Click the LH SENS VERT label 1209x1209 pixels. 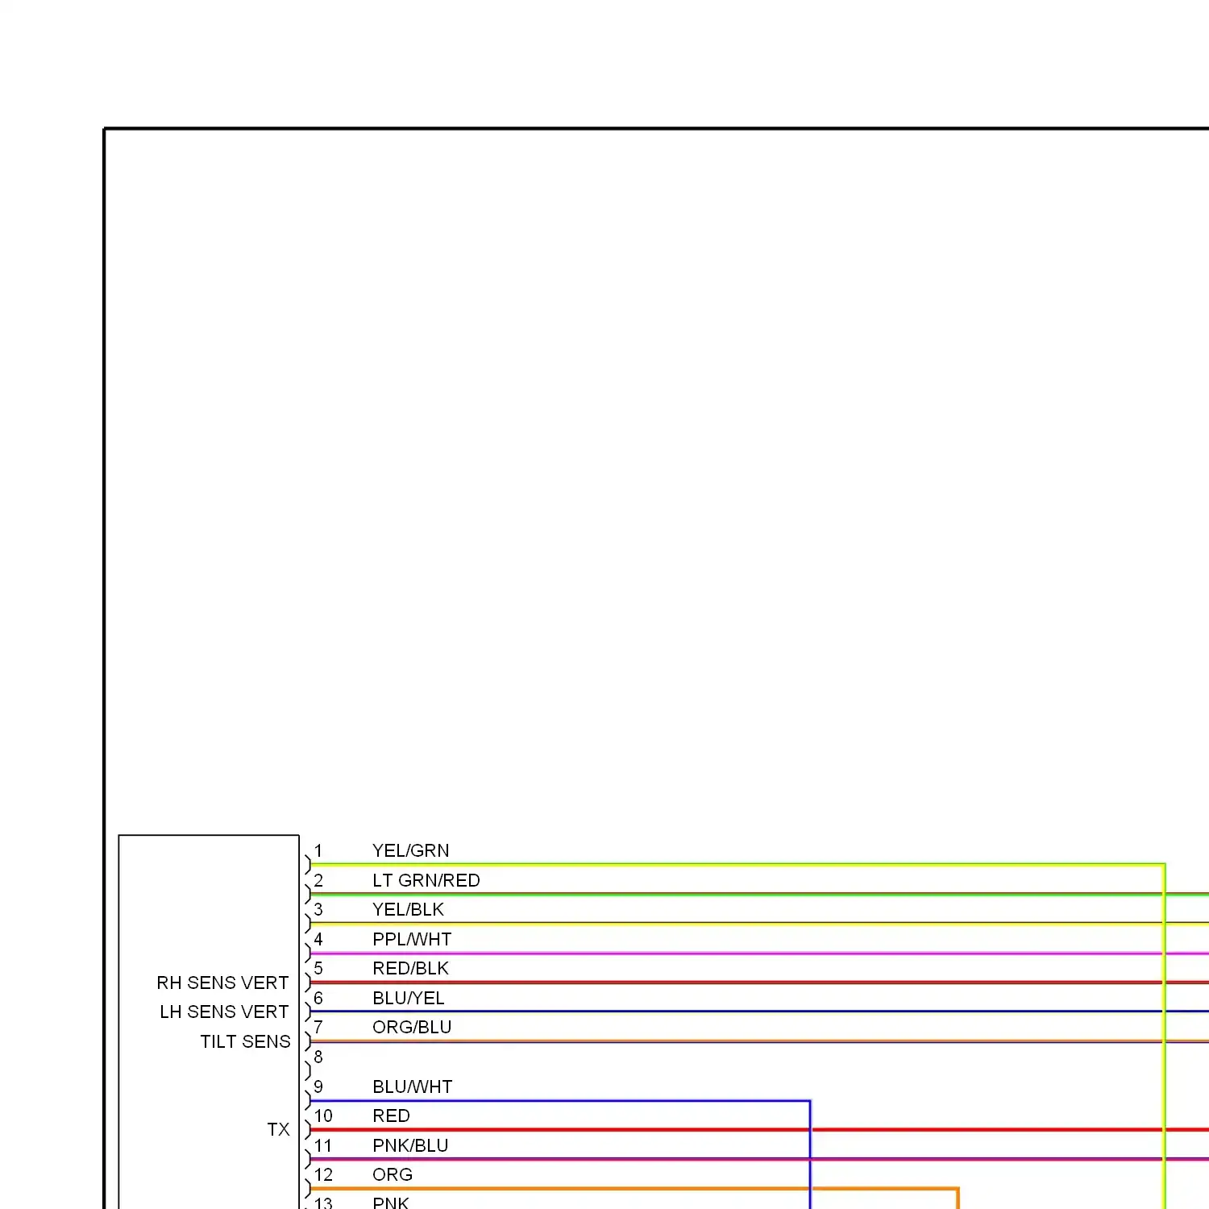[x=224, y=1012]
